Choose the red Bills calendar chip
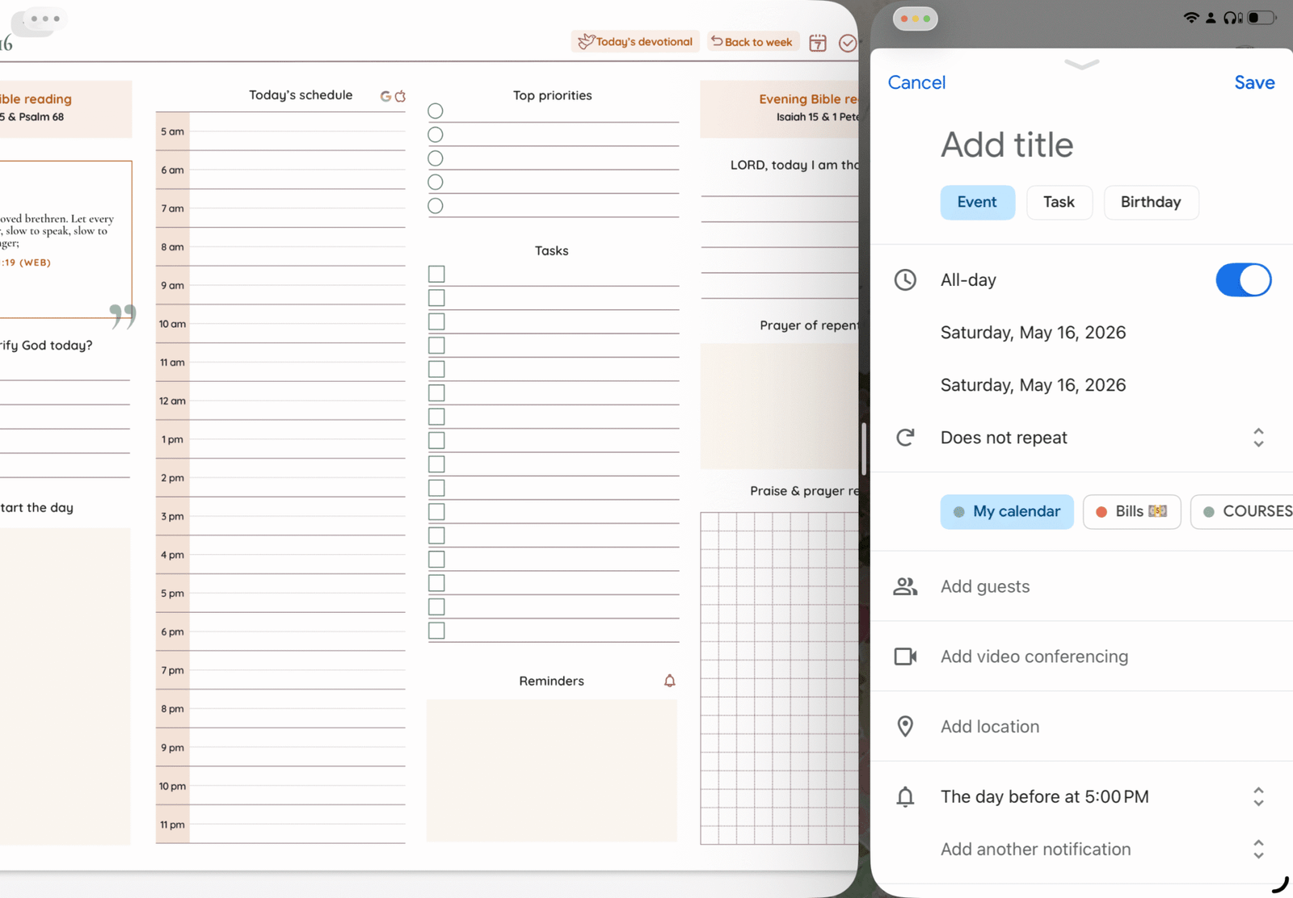 1131,512
